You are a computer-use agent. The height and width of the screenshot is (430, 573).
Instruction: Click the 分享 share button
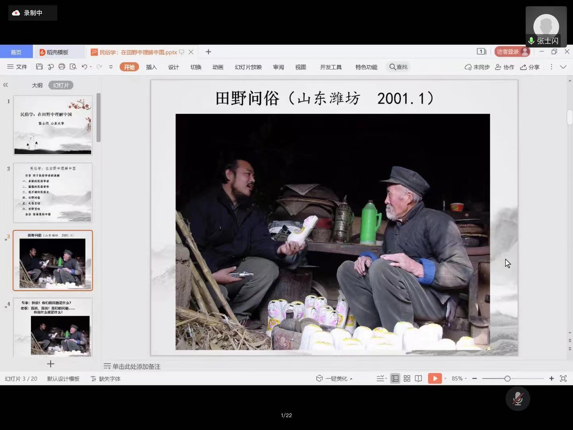click(x=530, y=67)
